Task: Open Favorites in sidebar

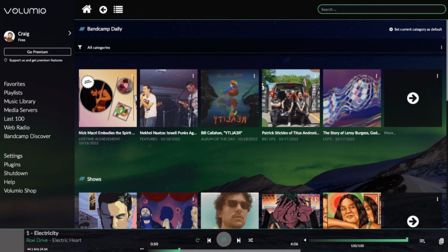Action: click(x=15, y=84)
